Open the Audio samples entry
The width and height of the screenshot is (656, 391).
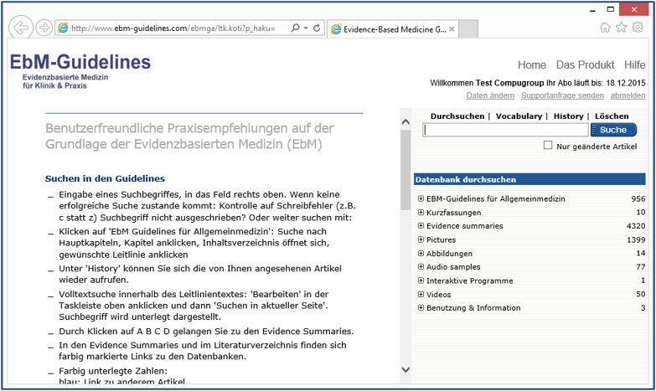click(x=453, y=267)
